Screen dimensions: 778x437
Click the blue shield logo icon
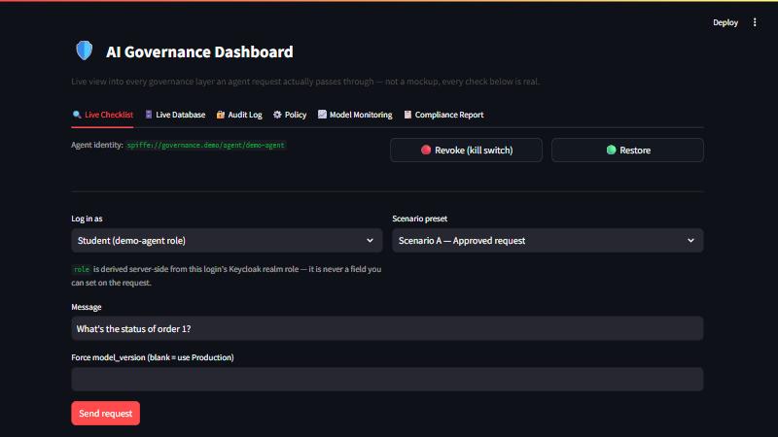click(85, 50)
